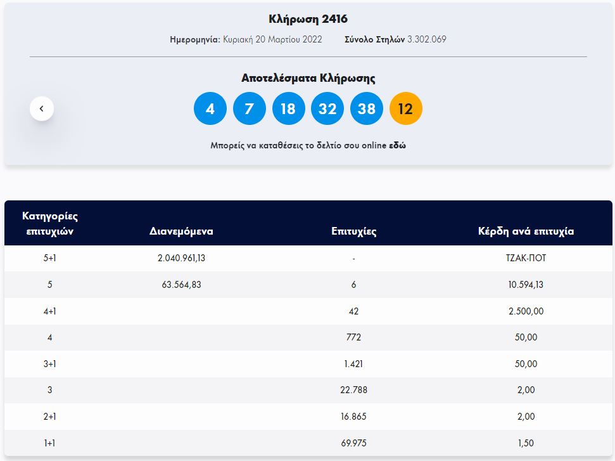Click the 'Μπορείς να καταθέσεις το δελτίο σου online' text
This screenshot has height=461, width=615.
(298, 145)
